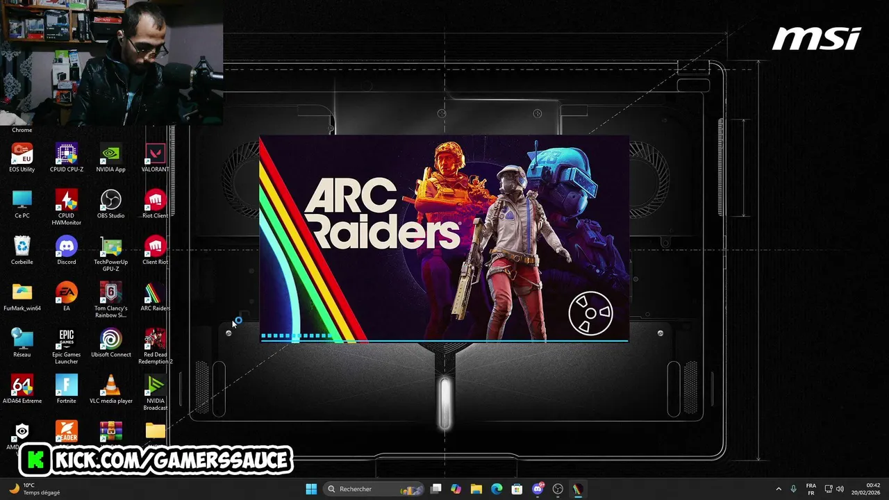Open File Explorer from the taskbar
The height and width of the screenshot is (500, 889).
tap(476, 489)
